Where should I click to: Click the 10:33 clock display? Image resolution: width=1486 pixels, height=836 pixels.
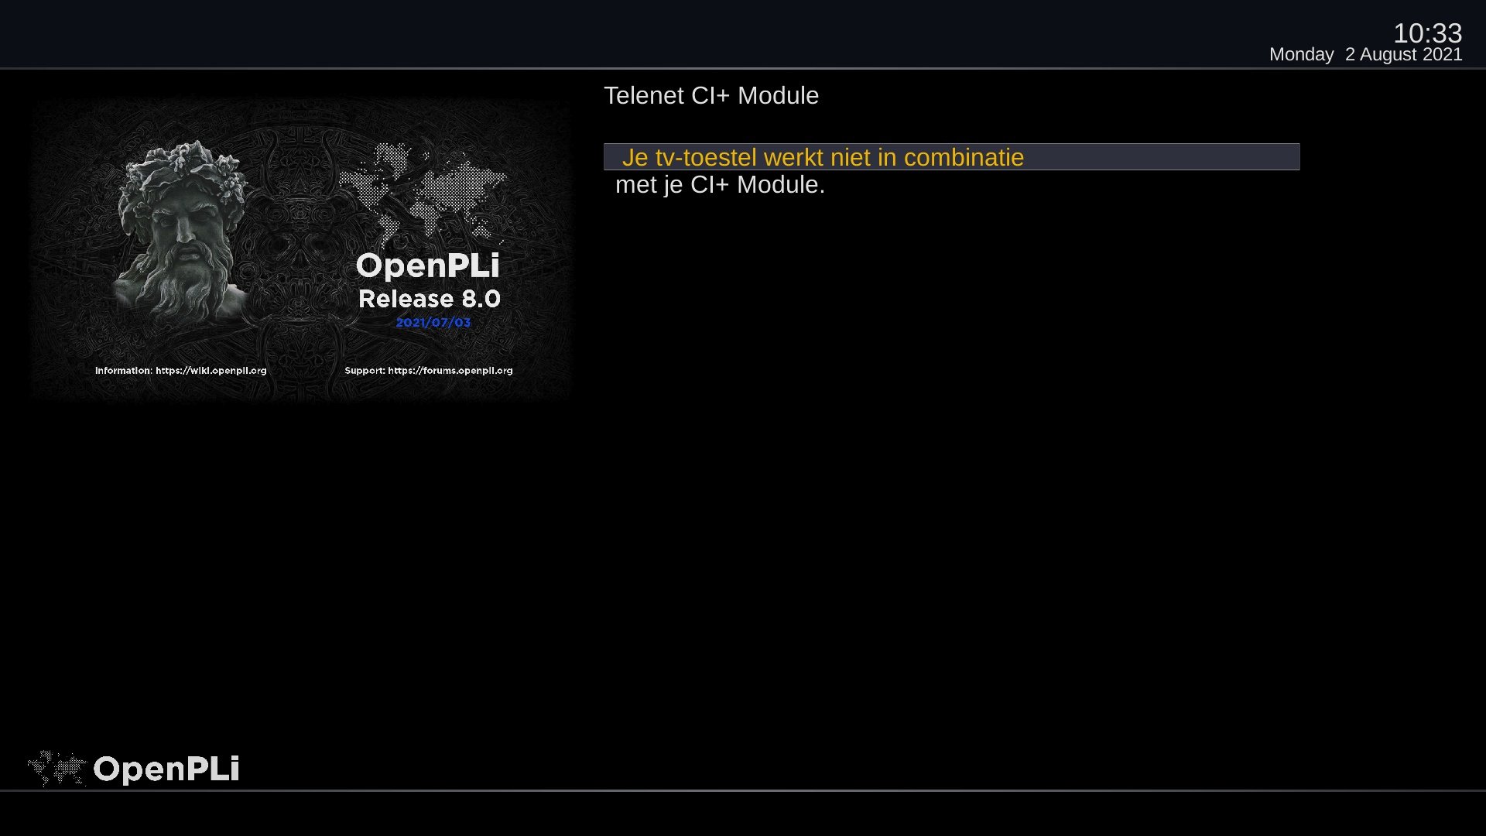point(1427,33)
